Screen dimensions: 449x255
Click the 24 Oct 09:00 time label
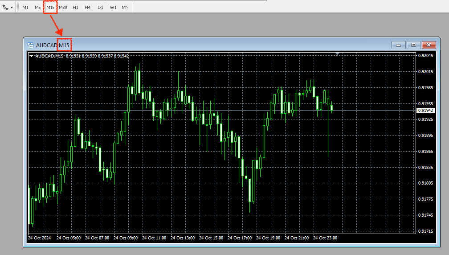pyautogui.click(x=126, y=238)
